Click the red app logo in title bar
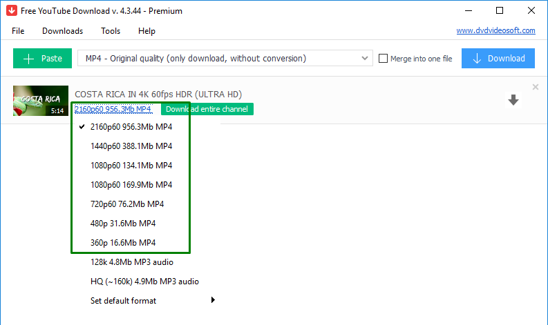The width and height of the screenshot is (548, 325). click(12, 10)
